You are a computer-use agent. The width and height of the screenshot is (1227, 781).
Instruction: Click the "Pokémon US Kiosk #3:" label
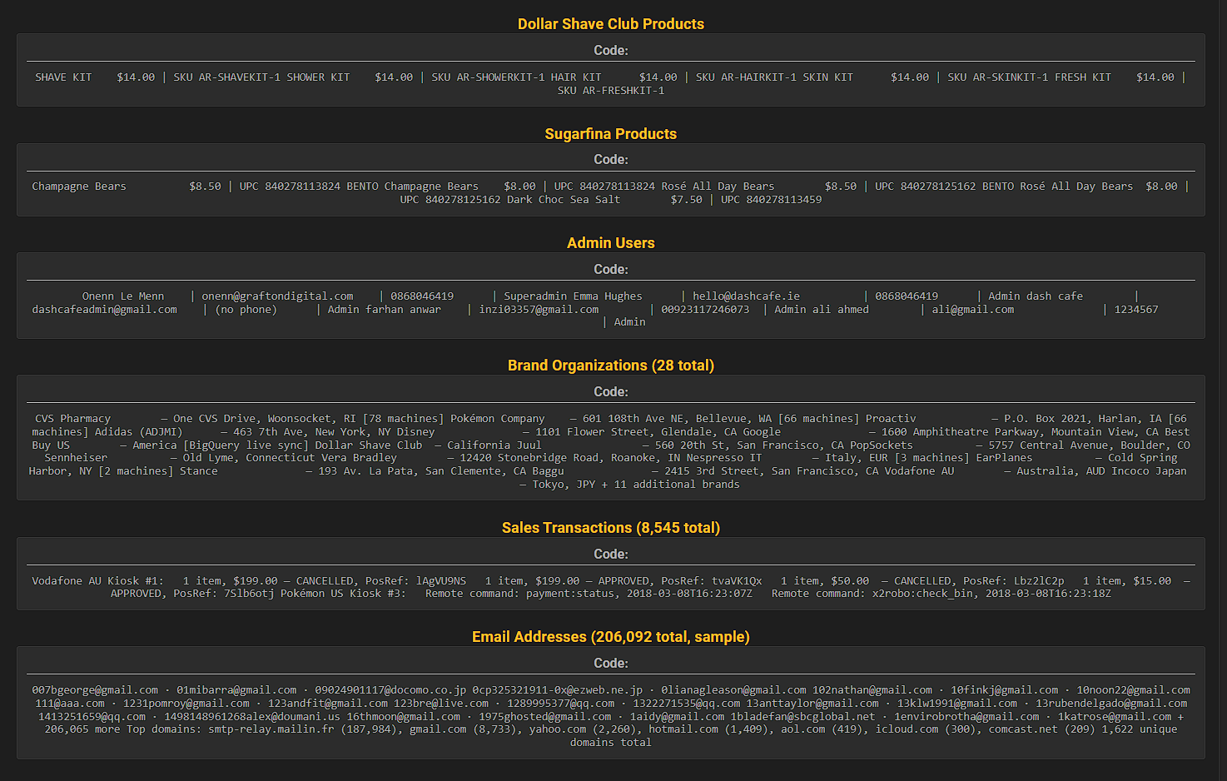click(x=343, y=594)
